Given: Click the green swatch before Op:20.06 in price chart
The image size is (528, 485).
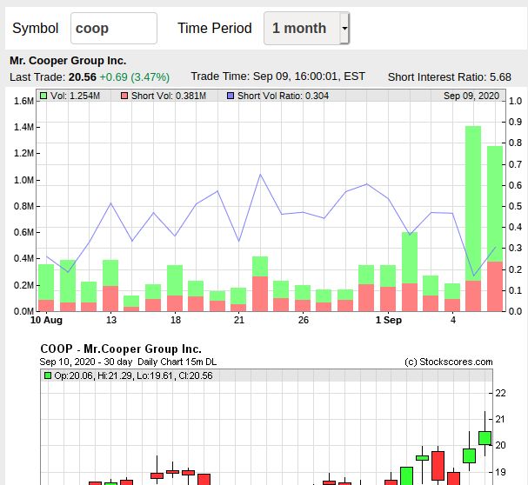Looking at the screenshot, I should click(x=48, y=375).
